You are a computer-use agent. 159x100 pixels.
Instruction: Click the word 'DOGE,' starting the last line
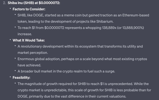[23, 96]
